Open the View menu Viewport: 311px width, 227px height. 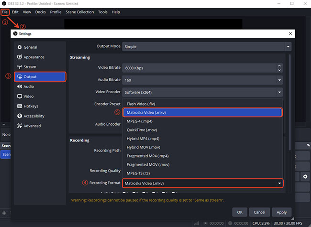point(27,12)
